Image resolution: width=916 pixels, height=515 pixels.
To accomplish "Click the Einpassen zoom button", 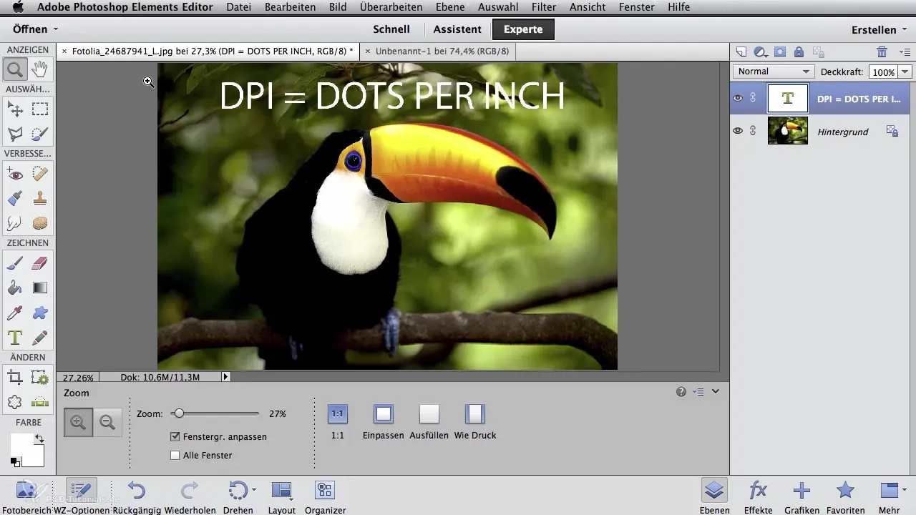I will 384,414.
